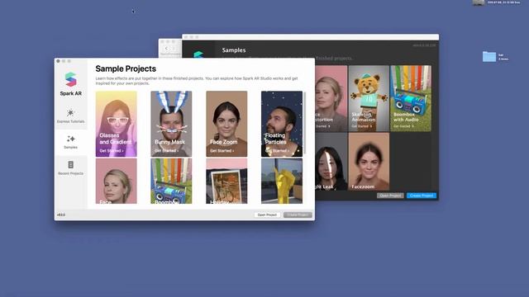Open the Floating Particles sample project
This screenshot has width=529, height=297.
pyautogui.click(x=282, y=124)
